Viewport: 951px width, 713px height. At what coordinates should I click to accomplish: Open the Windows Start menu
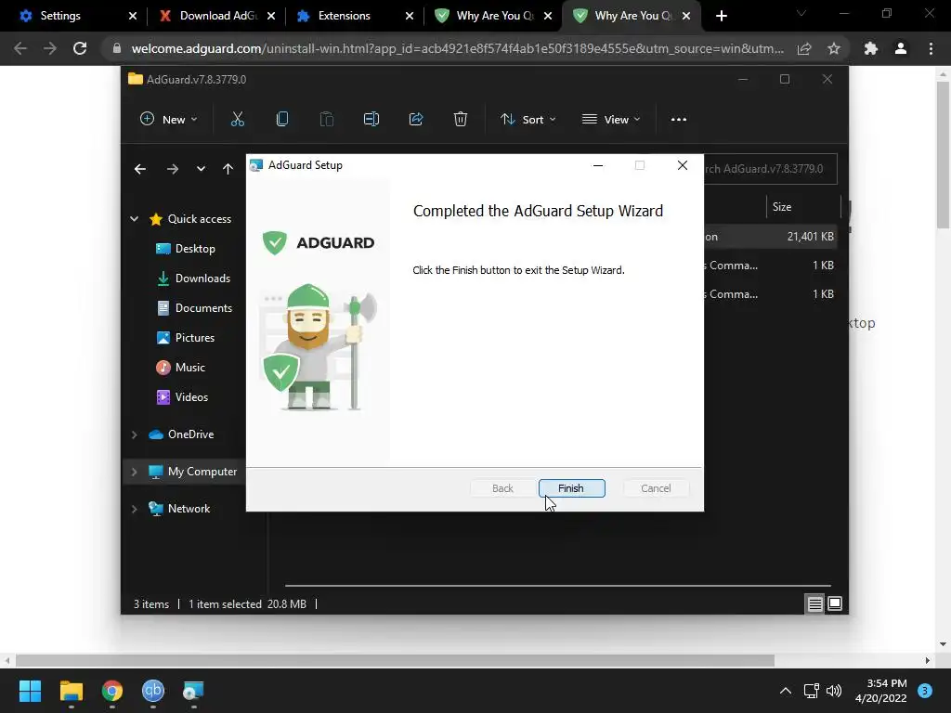(30, 691)
